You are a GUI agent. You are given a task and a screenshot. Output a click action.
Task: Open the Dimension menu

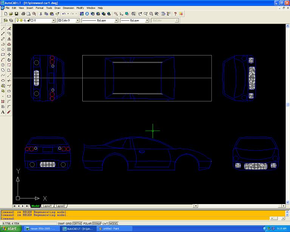pos(68,8)
